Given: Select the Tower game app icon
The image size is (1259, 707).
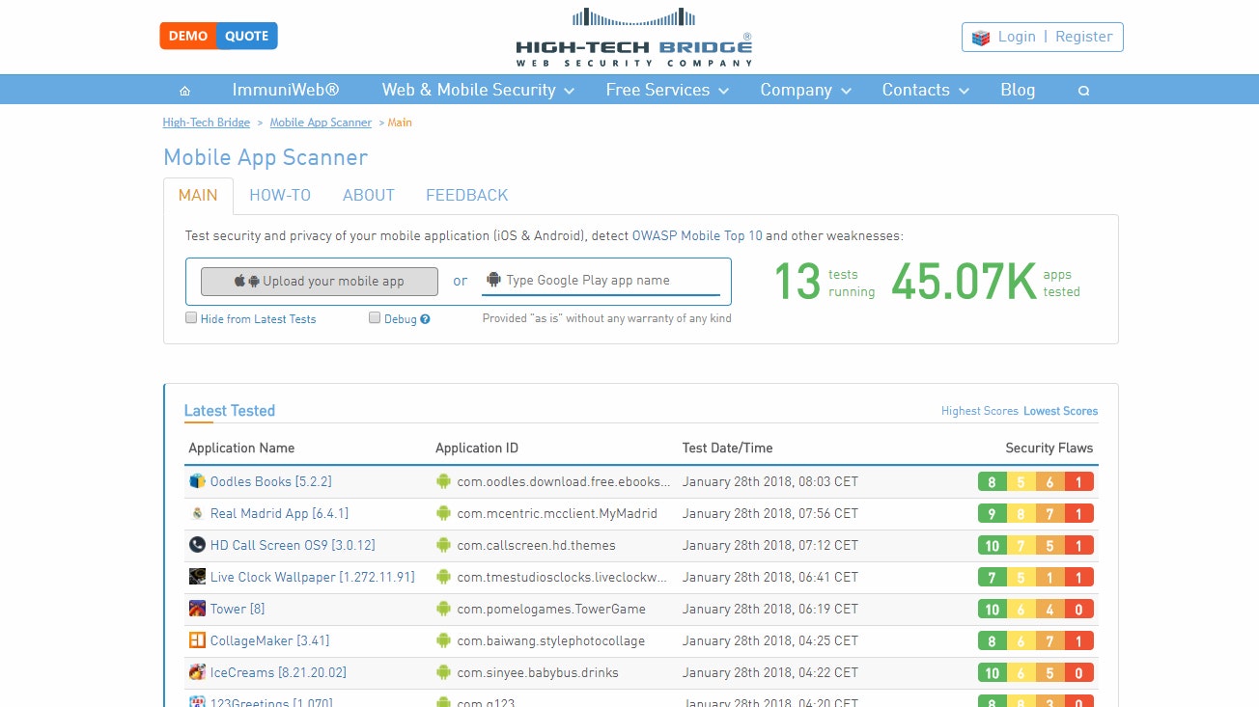Looking at the screenshot, I should [197, 609].
